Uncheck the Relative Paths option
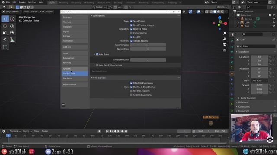This screenshot has height=155, width=277. click(x=131, y=29)
